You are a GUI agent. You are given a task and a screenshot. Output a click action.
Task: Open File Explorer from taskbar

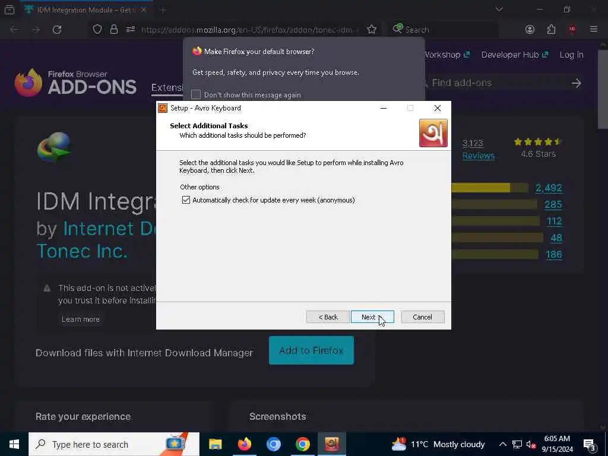(x=215, y=444)
